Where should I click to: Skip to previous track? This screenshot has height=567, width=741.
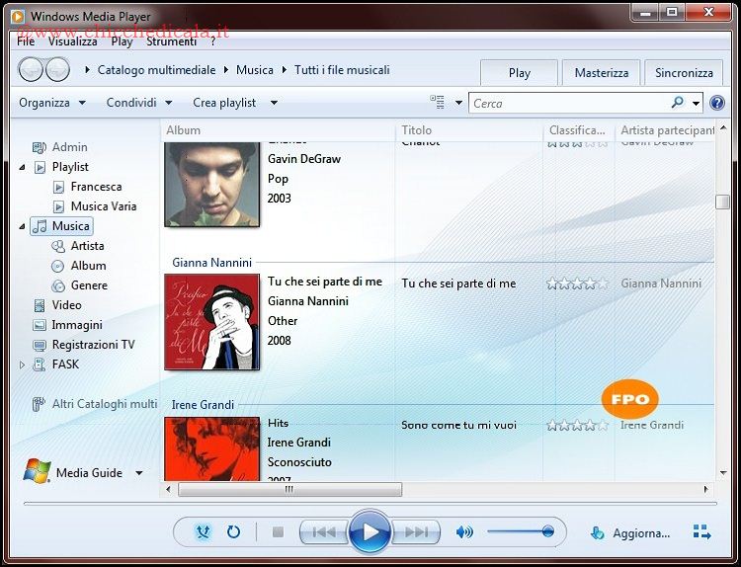pyautogui.click(x=322, y=532)
